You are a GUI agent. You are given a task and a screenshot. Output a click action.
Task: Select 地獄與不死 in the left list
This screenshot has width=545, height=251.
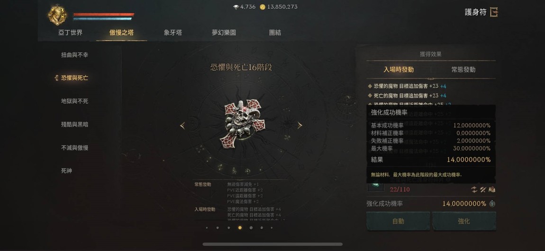(74, 101)
